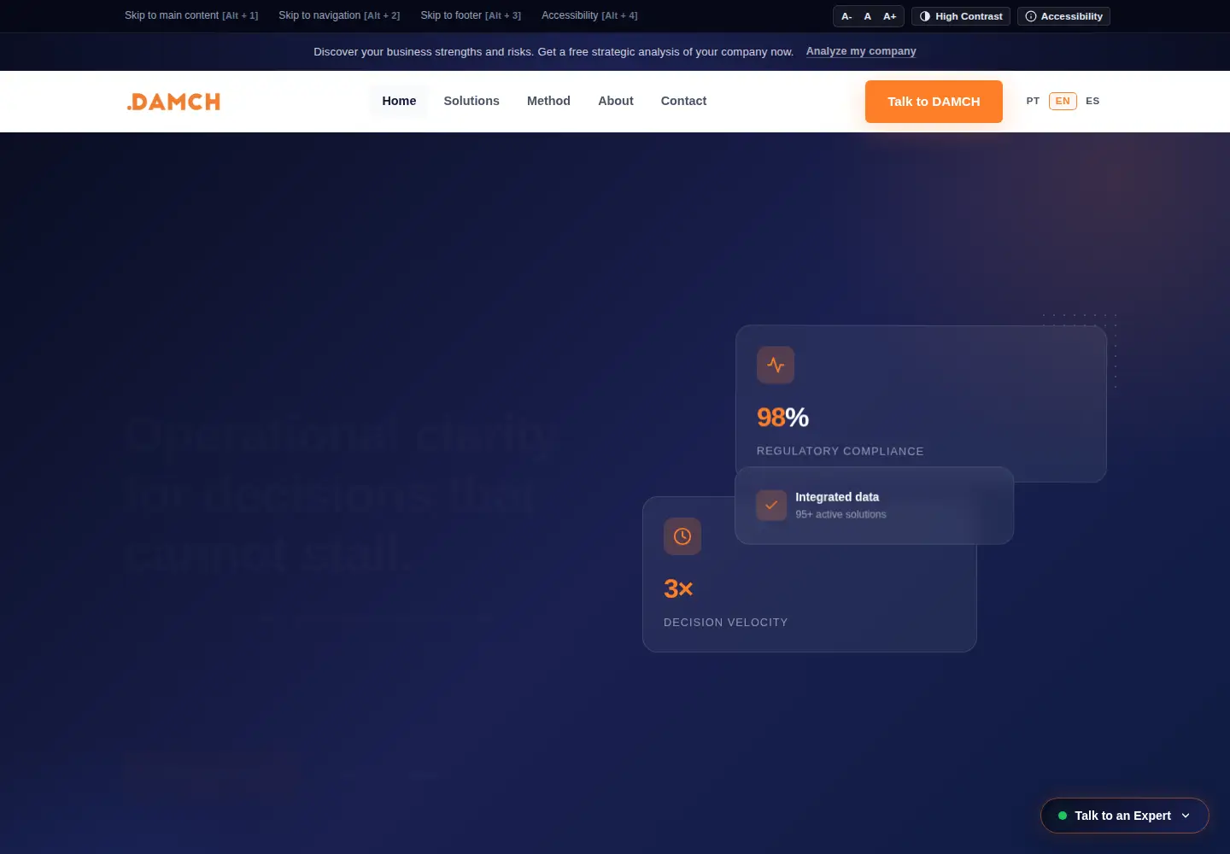1230x854 pixels.
Task: Click the 95+ active solutions text
Action: [x=840, y=514]
